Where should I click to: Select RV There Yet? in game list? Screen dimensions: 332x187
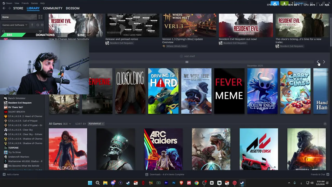pos(16,107)
